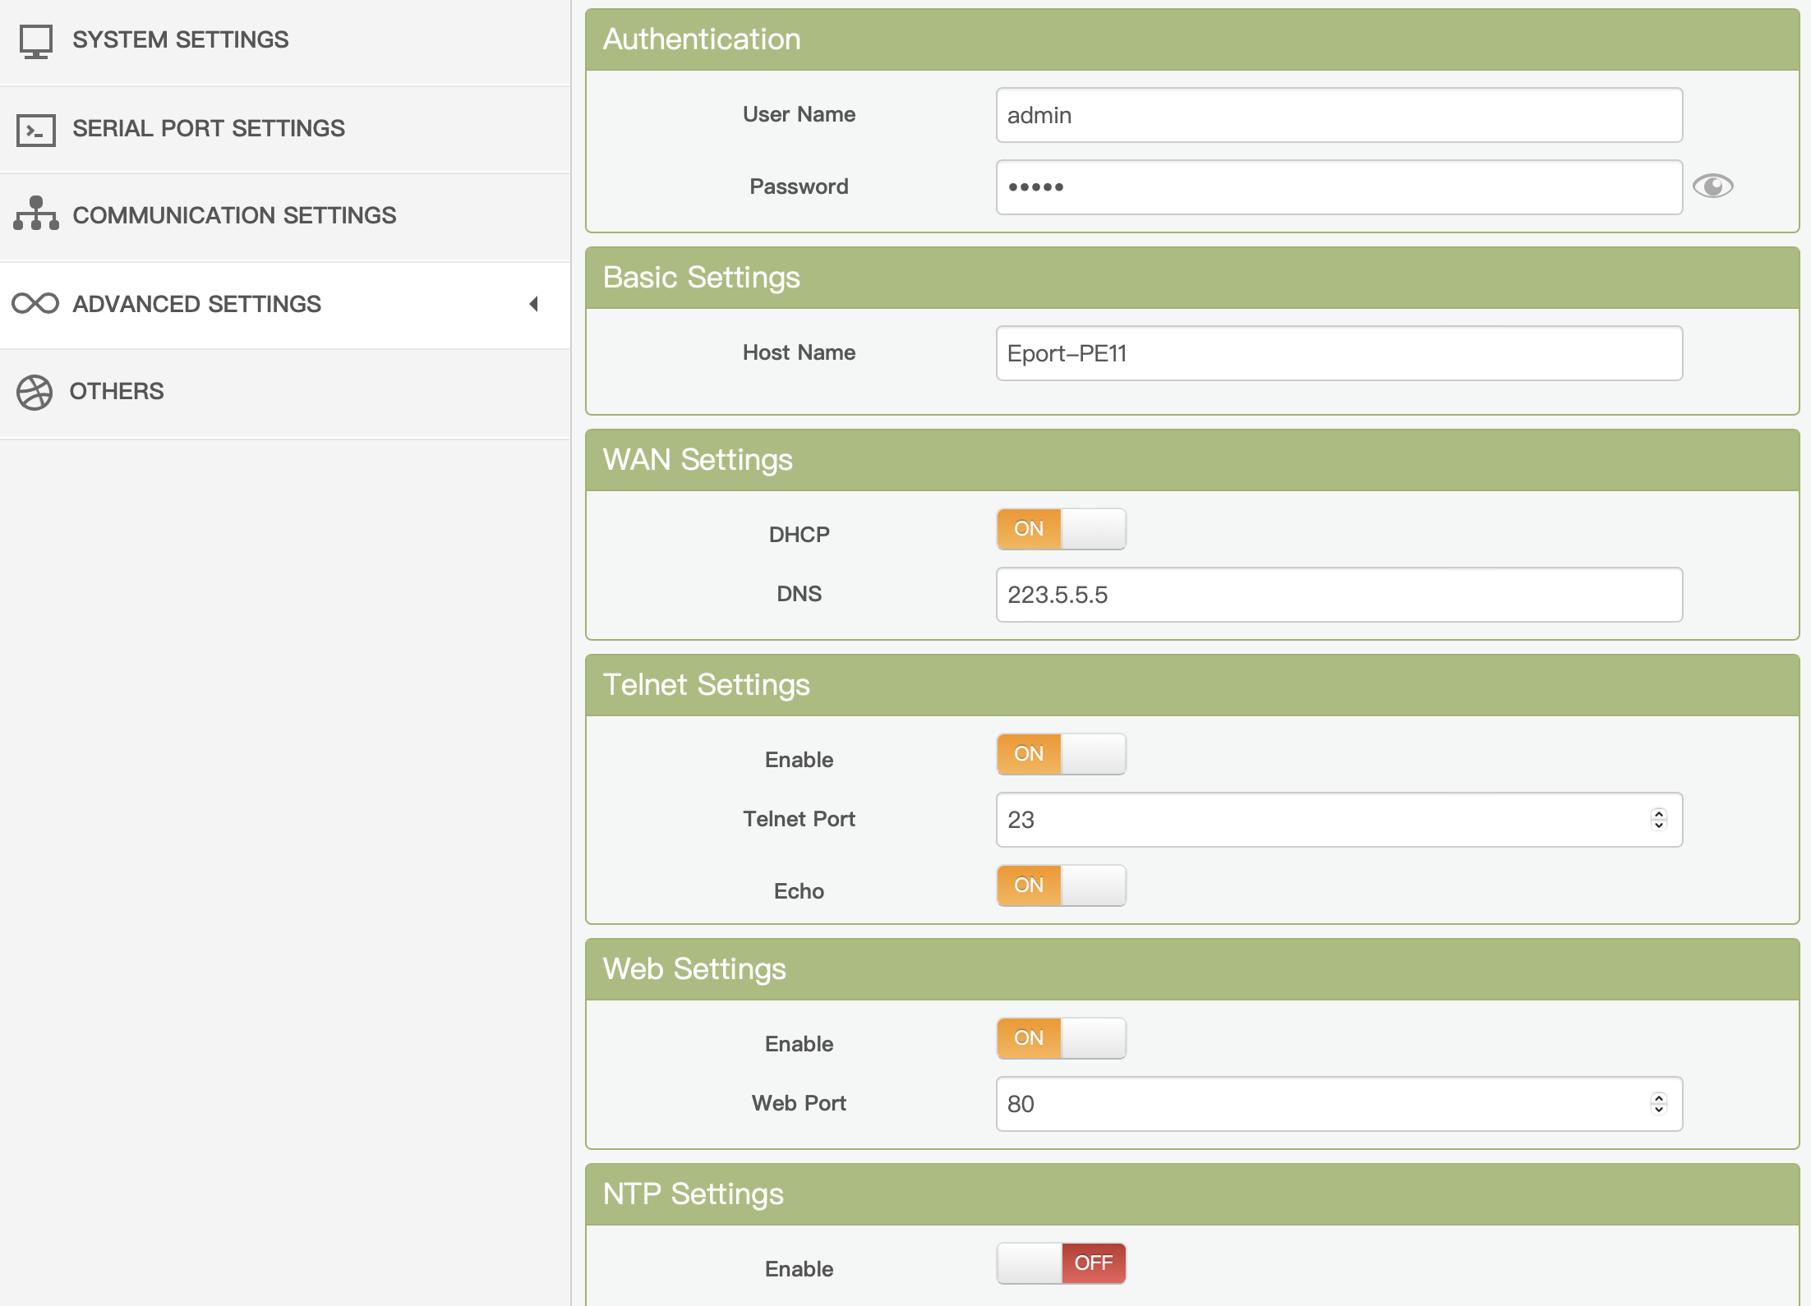This screenshot has width=1811, height=1306.
Task: Click the Web Port stepper arrows
Action: coord(1658,1104)
